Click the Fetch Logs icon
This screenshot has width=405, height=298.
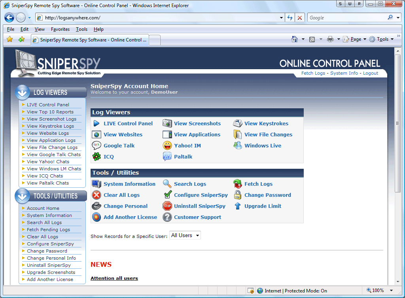click(238, 184)
